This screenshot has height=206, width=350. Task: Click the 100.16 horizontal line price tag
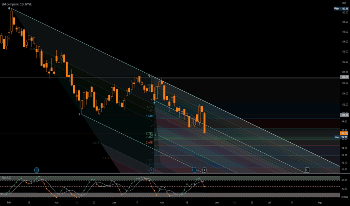[x=344, y=115]
